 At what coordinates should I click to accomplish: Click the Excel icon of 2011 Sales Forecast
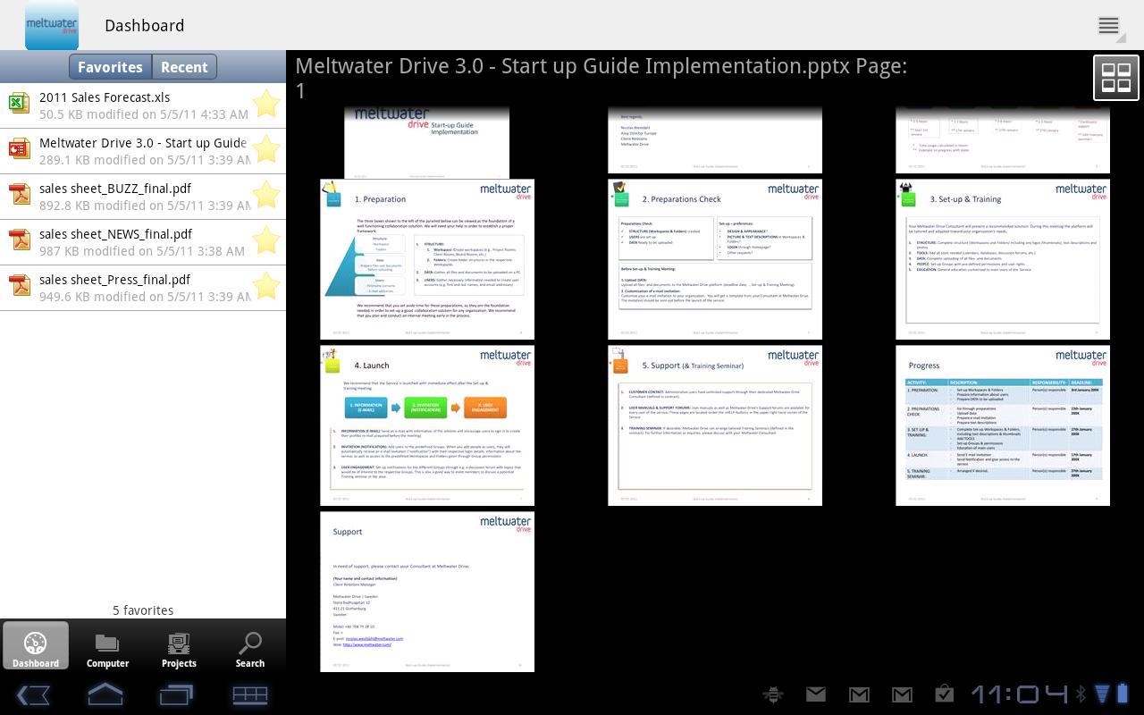point(19,103)
